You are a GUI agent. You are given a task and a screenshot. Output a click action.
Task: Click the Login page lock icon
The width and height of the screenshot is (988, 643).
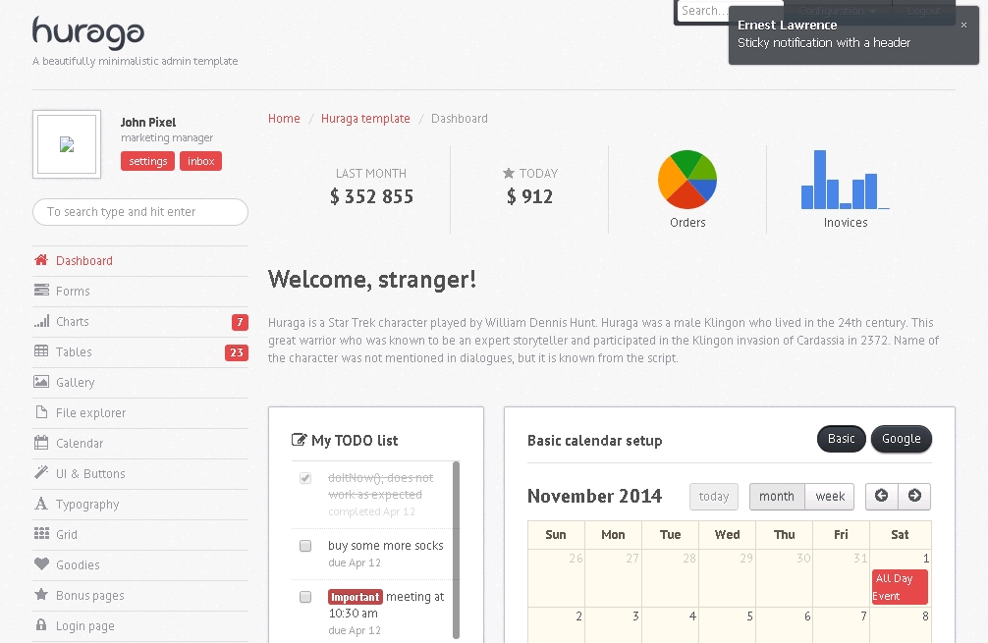tap(41, 625)
